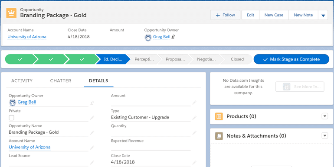Select the Percepti... stage in path
Image resolution: width=334 pixels, height=167 pixels.
[x=144, y=59]
